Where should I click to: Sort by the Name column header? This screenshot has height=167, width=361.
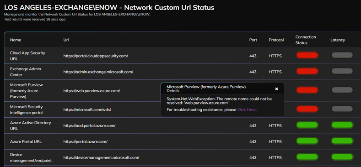point(16,40)
